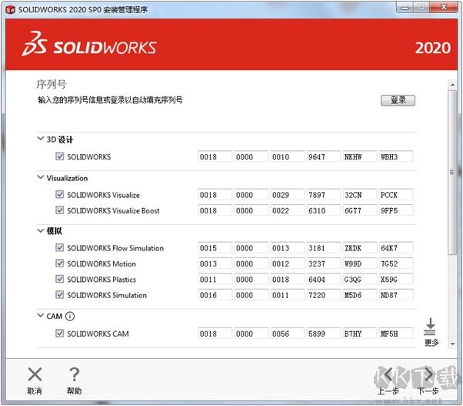Click the Cancel X icon

[35, 374]
